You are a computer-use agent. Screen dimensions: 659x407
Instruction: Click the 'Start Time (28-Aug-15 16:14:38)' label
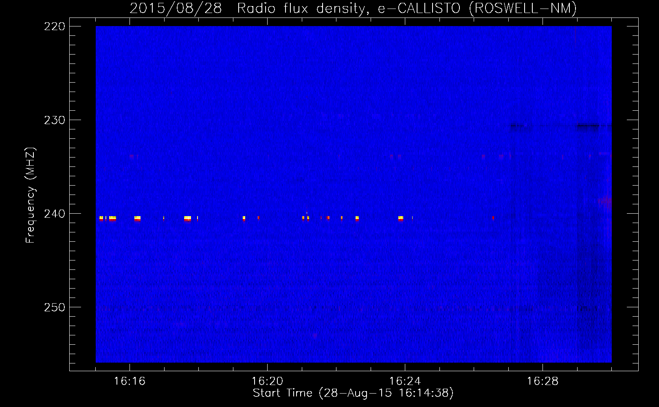pyautogui.click(x=353, y=393)
